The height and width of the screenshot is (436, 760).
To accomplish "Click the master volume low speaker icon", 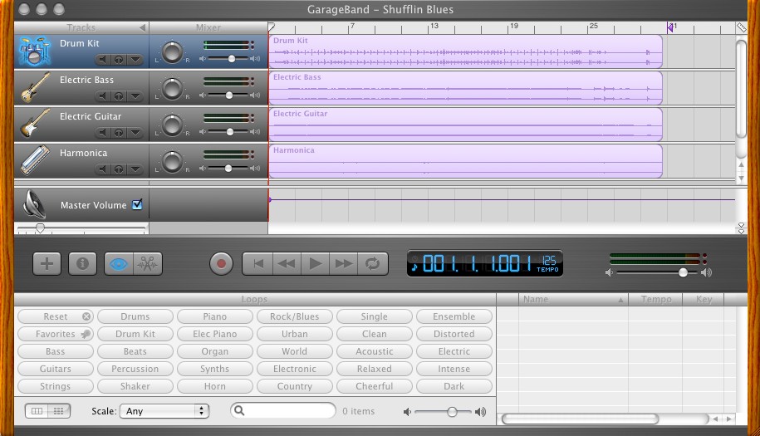I will tap(610, 272).
